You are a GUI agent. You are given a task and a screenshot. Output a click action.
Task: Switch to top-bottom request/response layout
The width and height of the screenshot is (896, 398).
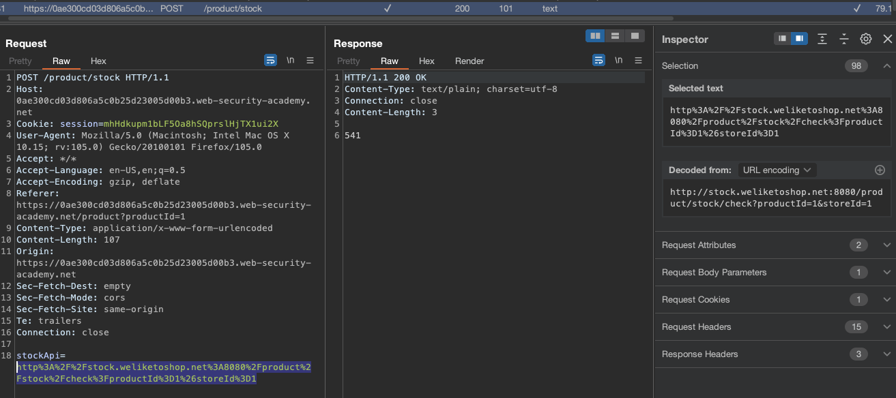pos(615,35)
